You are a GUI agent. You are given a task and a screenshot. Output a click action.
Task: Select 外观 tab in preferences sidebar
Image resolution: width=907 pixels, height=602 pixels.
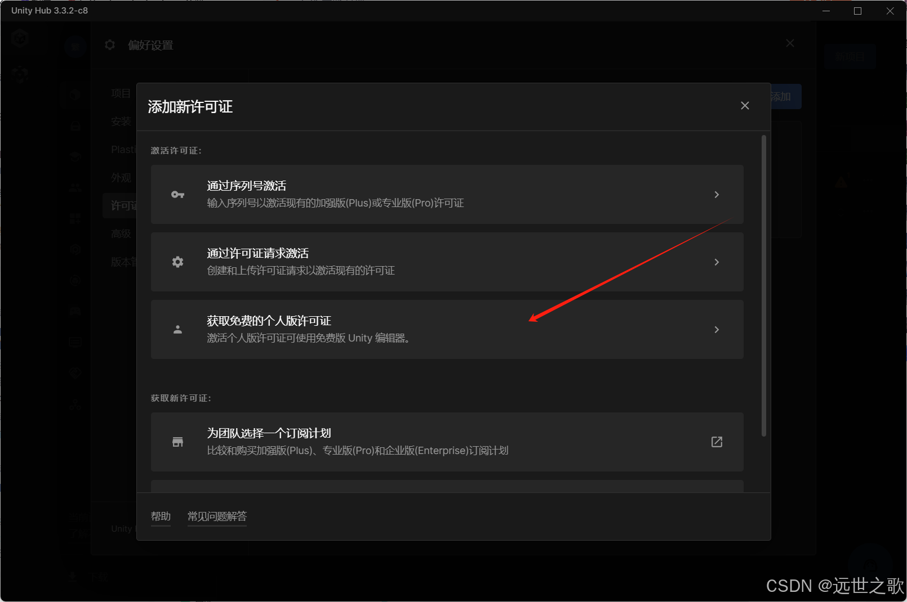[x=121, y=178]
